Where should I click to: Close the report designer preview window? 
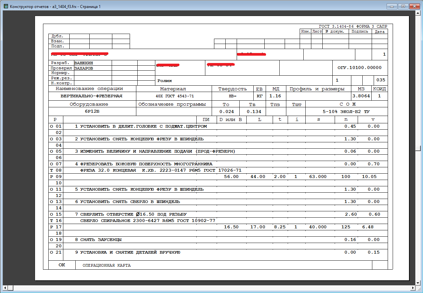pyautogui.click(x=414, y=6)
